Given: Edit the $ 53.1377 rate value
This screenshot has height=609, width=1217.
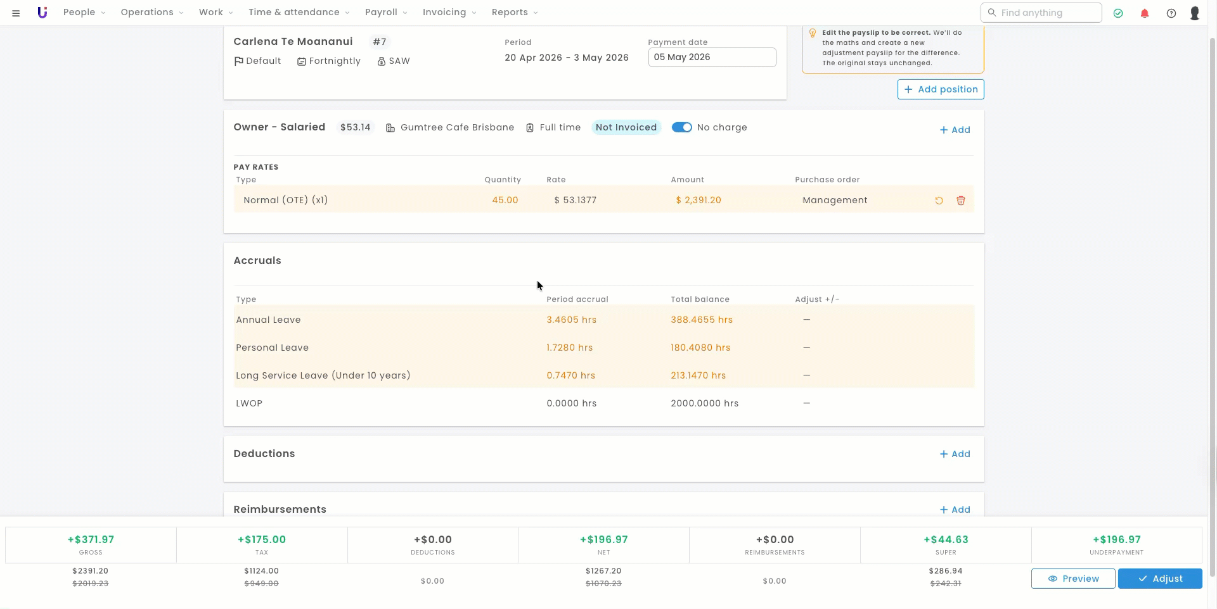Looking at the screenshot, I should click(576, 200).
